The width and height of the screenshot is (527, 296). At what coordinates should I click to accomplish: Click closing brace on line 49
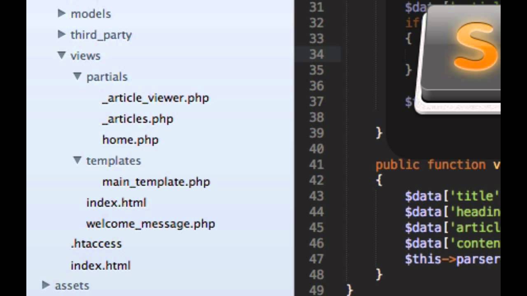coord(350,290)
